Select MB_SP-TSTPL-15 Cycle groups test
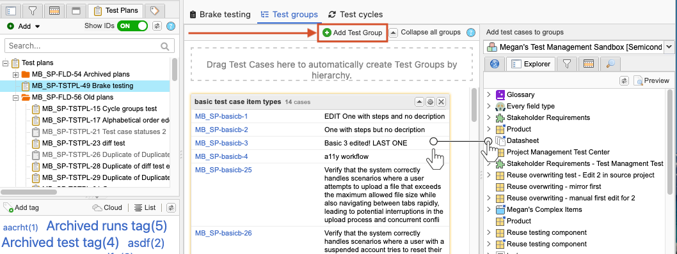 (100, 108)
